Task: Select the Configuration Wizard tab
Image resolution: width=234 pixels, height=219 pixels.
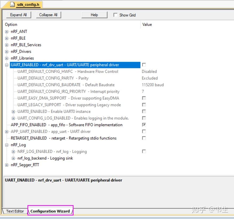Action: [x=50, y=211]
